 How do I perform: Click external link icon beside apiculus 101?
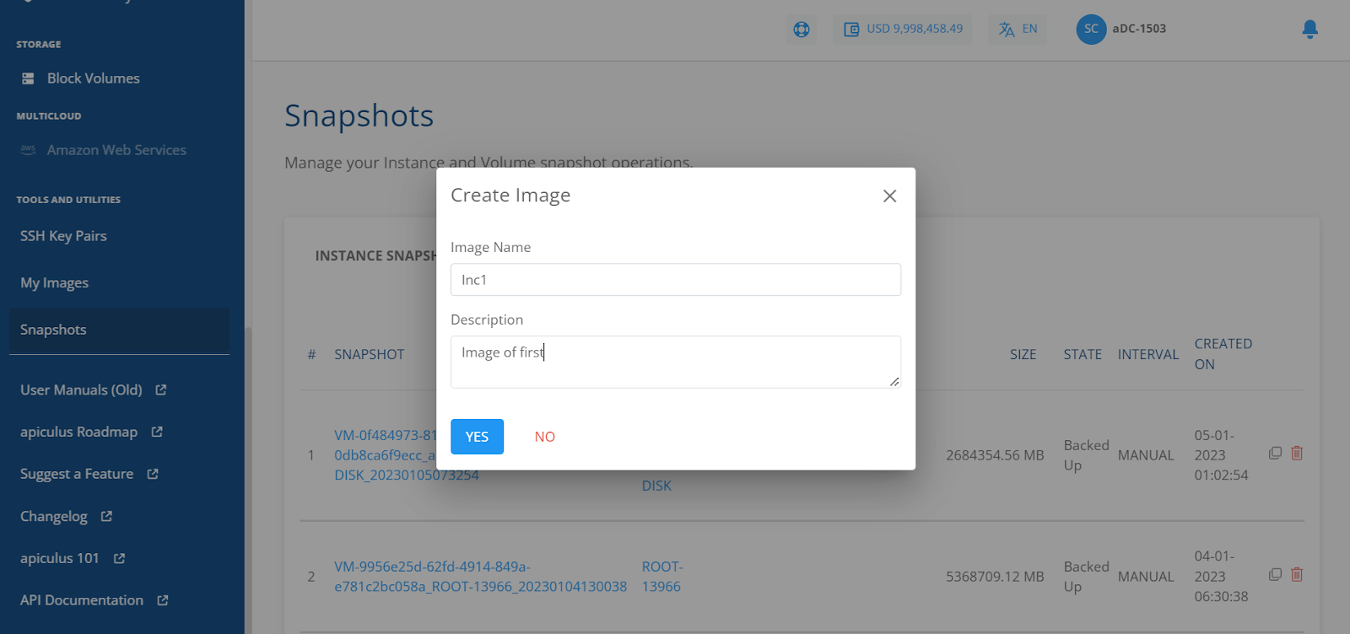coord(119,558)
